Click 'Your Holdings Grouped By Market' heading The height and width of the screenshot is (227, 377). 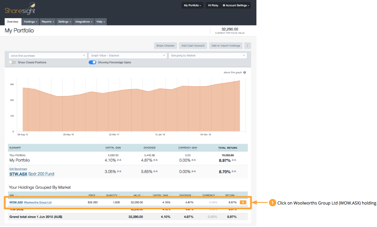[40, 187]
